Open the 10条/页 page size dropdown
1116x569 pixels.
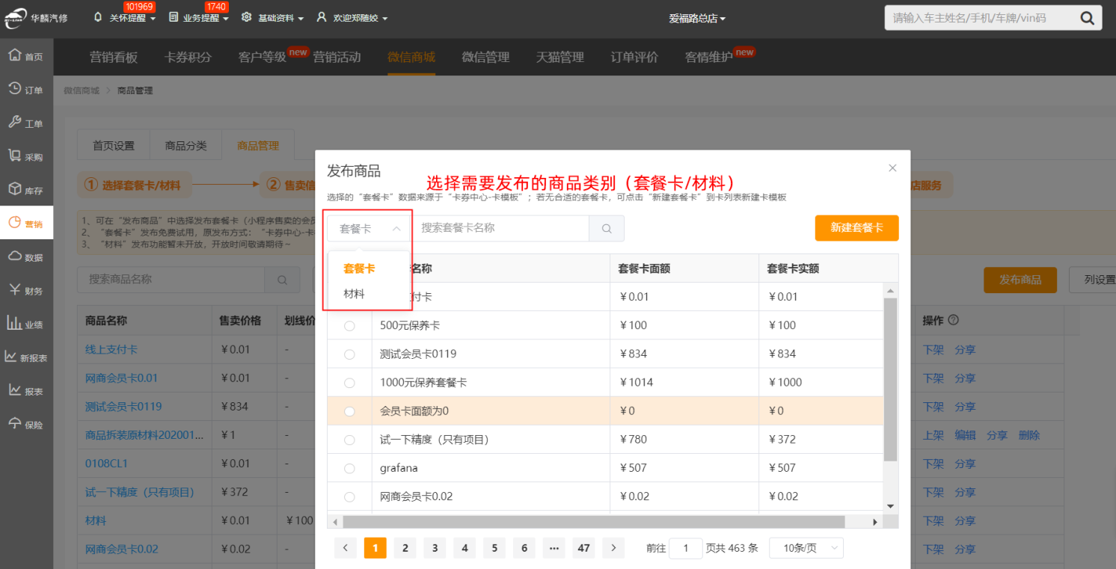point(806,548)
